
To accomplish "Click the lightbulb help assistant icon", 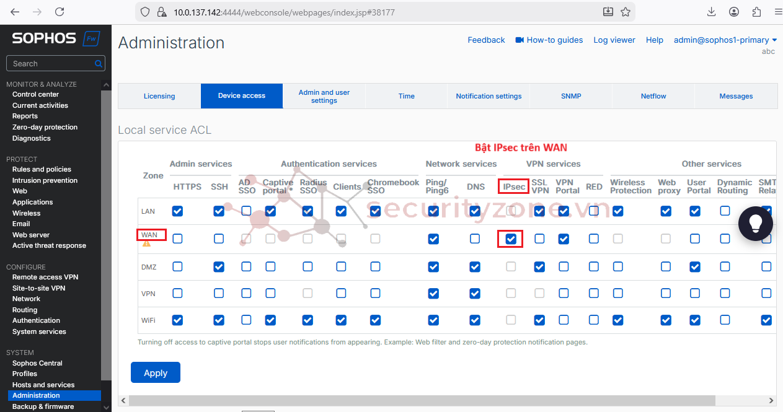I will point(755,224).
